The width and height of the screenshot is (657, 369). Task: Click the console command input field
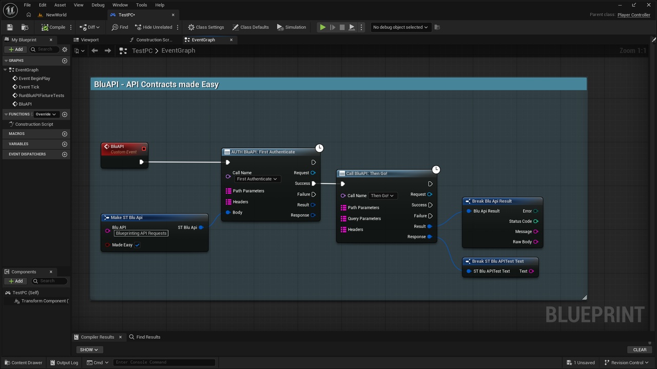click(x=164, y=362)
